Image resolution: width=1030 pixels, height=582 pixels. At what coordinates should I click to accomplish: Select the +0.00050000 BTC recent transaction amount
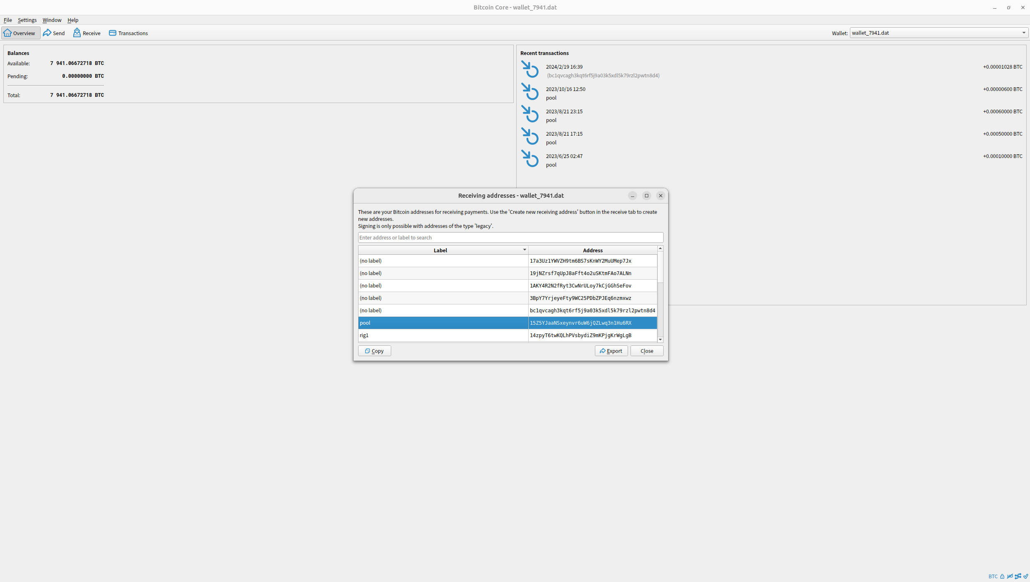[x=1002, y=134]
